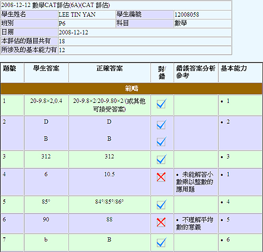Click the checkmark icon for question 5
This screenshot has width=263, height=252.
coord(161,204)
